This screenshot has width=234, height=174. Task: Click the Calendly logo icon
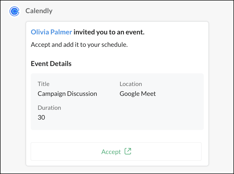pyautogui.click(x=14, y=11)
